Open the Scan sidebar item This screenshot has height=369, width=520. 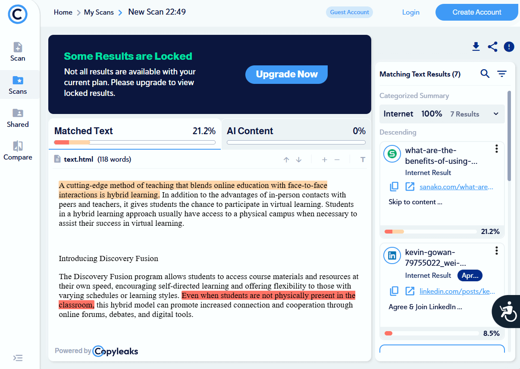[18, 52]
